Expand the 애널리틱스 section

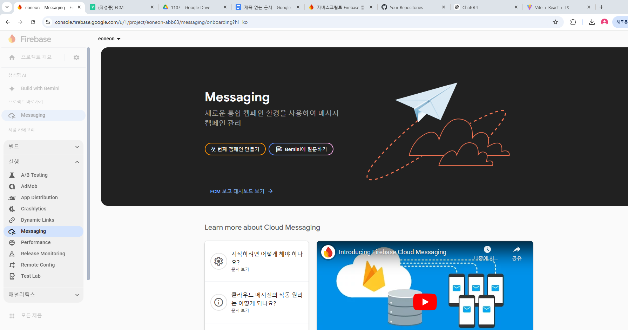pos(43,295)
